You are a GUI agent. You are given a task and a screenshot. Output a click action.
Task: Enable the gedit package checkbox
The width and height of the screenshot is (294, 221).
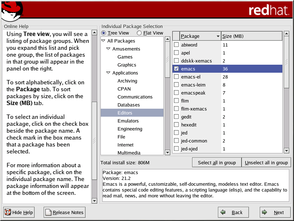click(176, 117)
